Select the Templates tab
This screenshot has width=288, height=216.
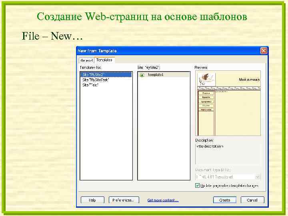104,60
